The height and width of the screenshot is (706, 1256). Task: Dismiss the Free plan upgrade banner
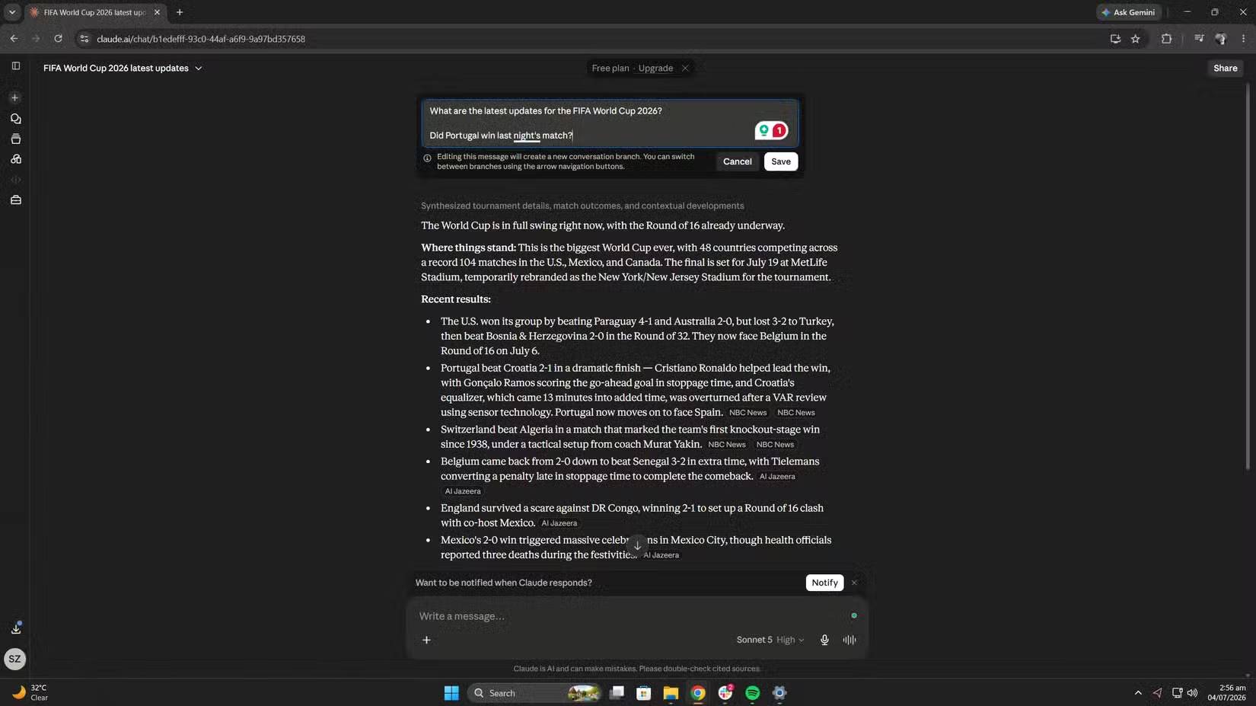(685, 69)
